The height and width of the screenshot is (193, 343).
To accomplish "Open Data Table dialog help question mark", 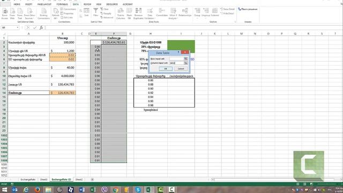I will click(178, 53).
